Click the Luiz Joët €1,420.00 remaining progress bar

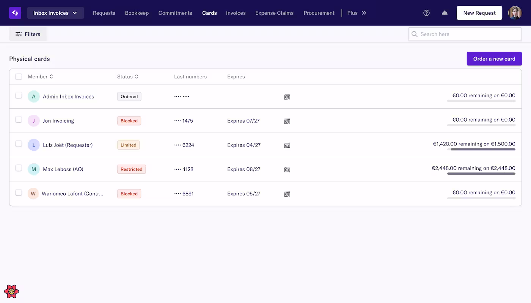click(481, 149)
